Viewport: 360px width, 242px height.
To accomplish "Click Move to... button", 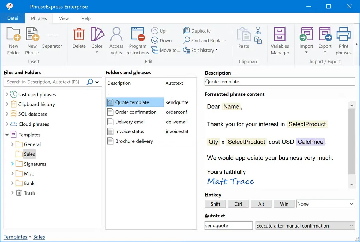I will (166, 50).
